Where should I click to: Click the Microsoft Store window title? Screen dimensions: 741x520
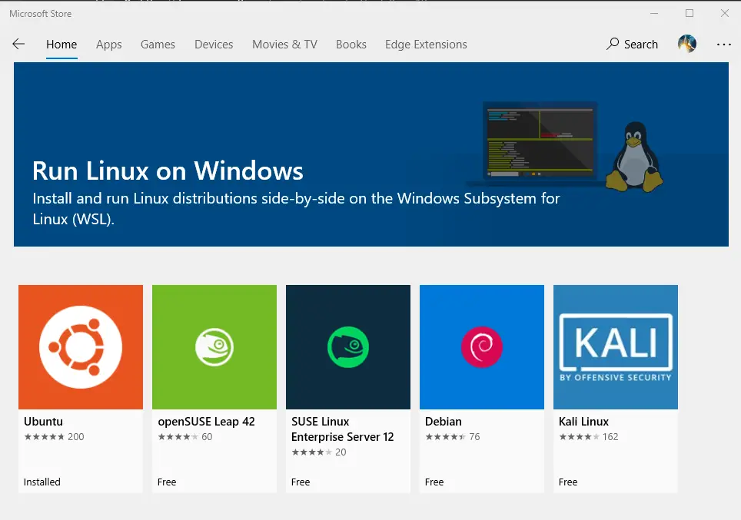pos(40,14)
